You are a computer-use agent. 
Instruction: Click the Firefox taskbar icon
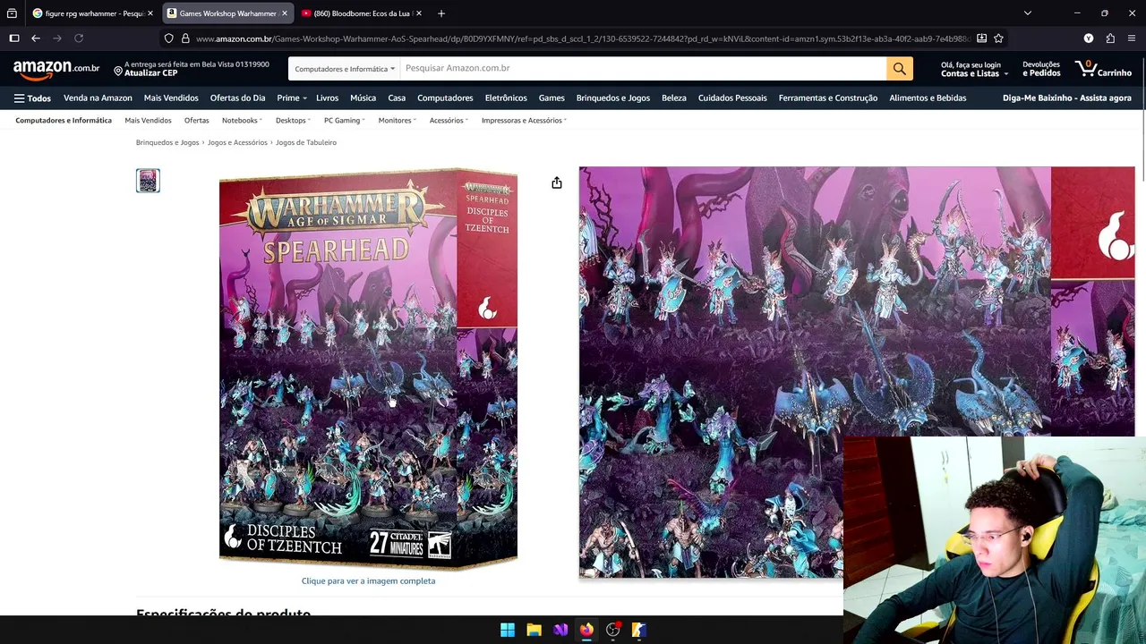pyautogui.click(x=586, y=630)
